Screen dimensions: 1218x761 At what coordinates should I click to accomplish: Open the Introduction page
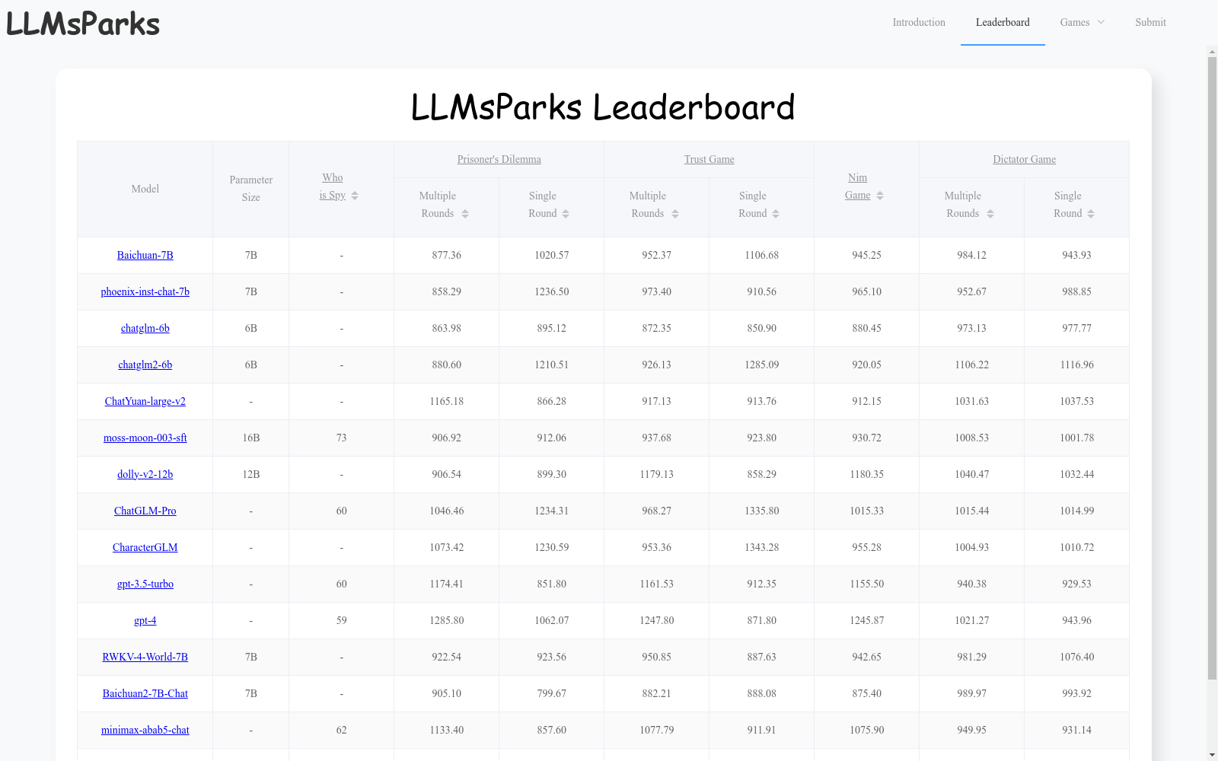(919, 22)
